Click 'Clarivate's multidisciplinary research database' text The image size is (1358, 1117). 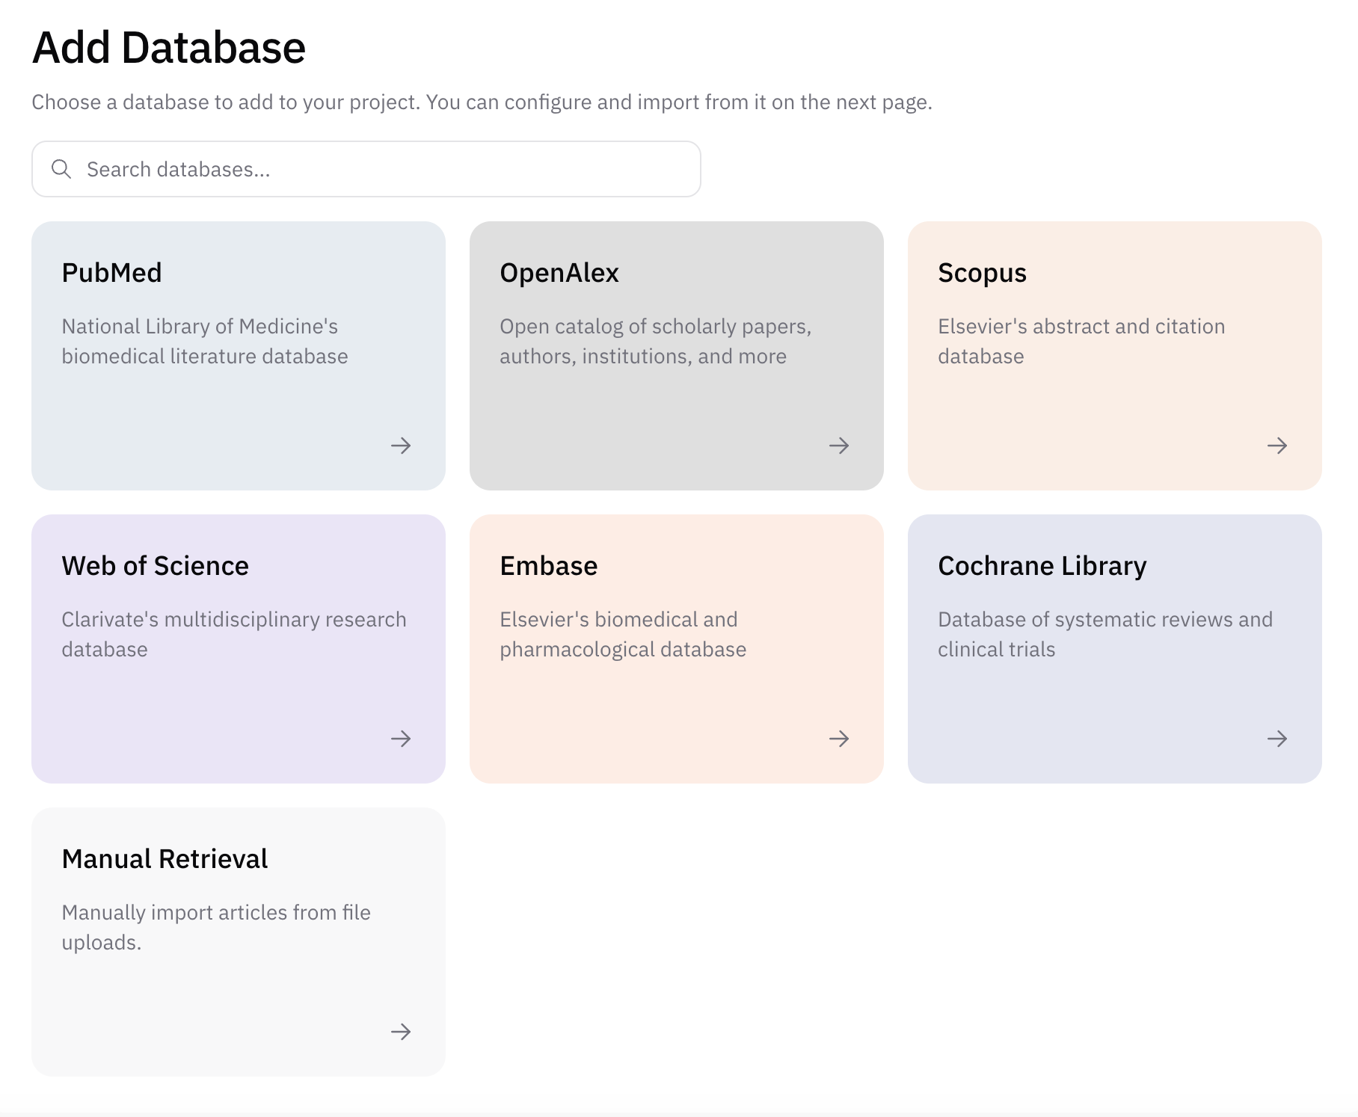click(234, 634)
